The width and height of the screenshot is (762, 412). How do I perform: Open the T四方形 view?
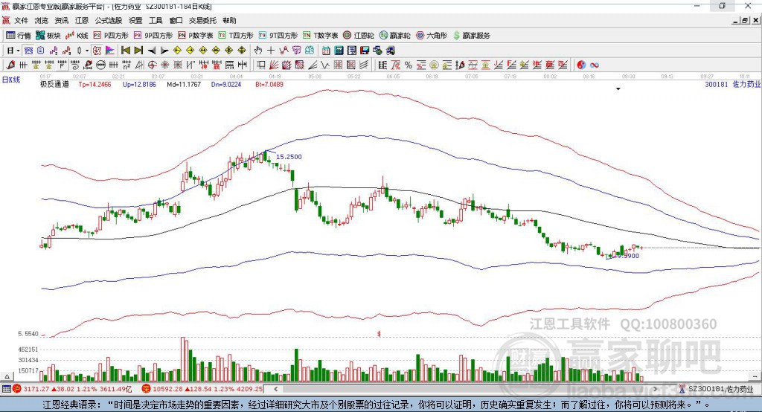[x=236, y=35]
